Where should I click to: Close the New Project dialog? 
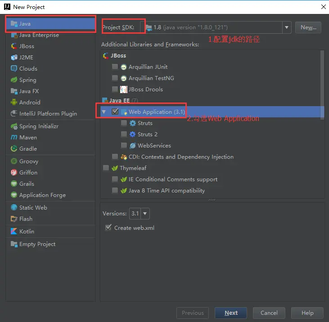point(324,7)
